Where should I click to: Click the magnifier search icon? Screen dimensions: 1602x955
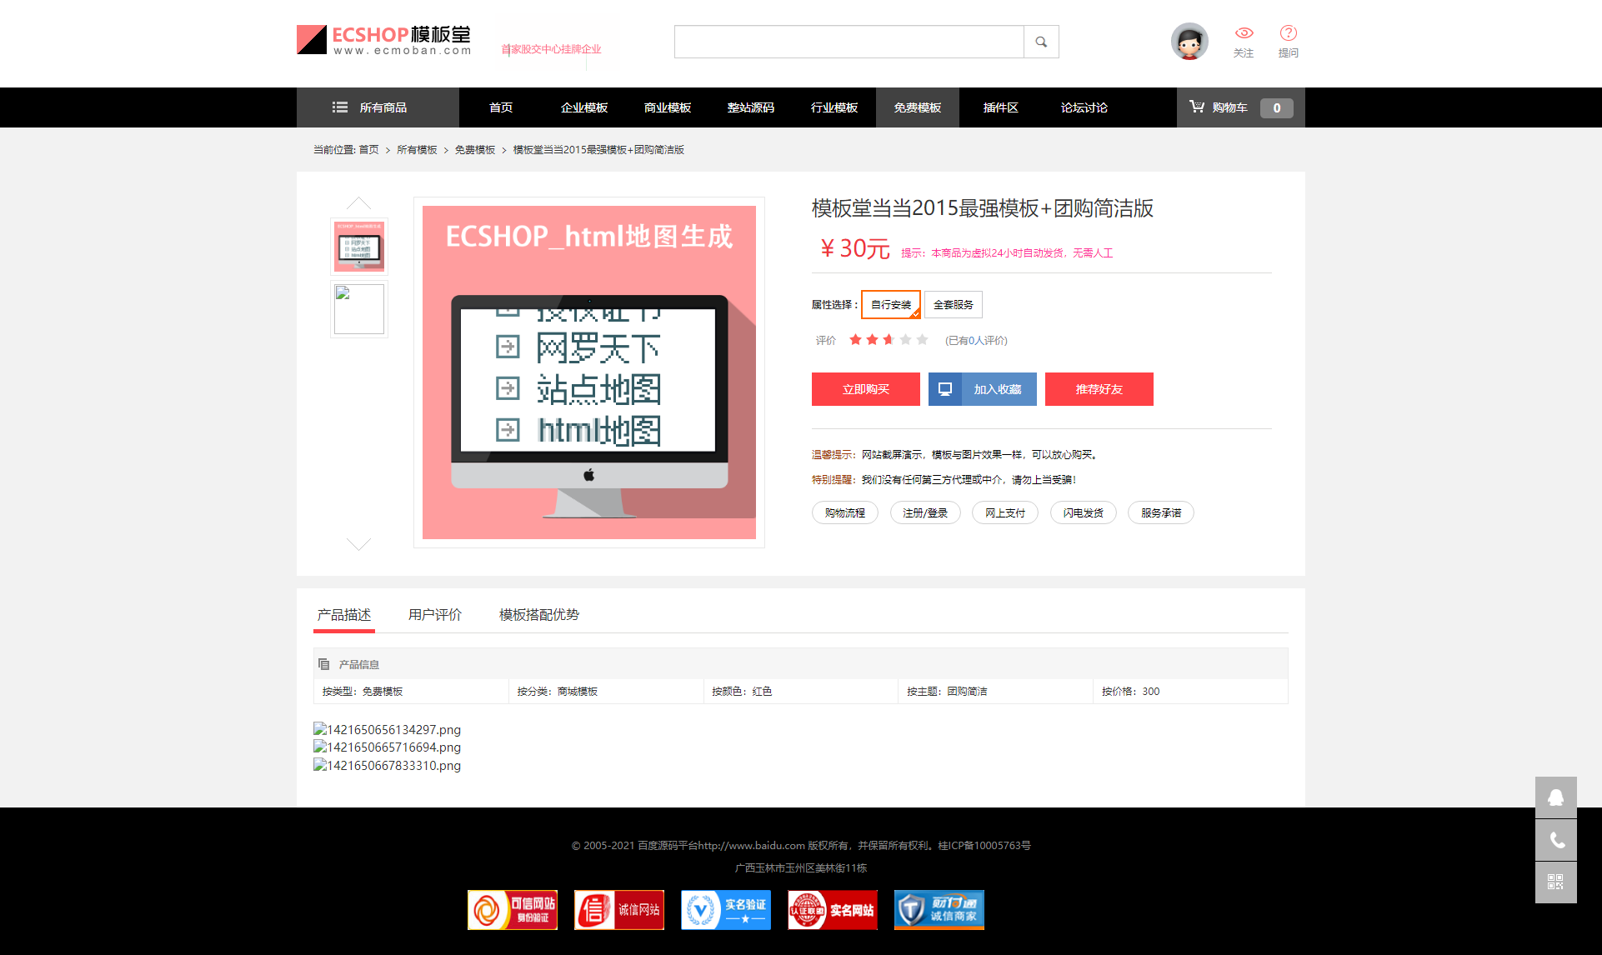[1041, 42]
